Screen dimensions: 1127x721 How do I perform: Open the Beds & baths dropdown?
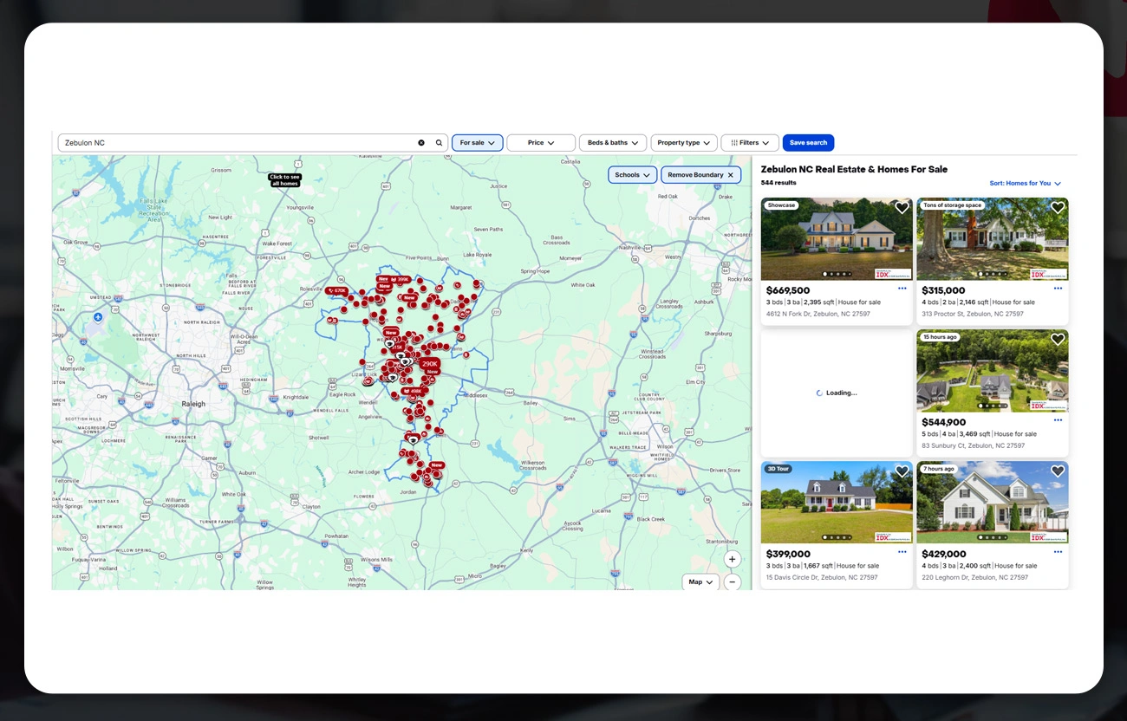click(613, 143)
